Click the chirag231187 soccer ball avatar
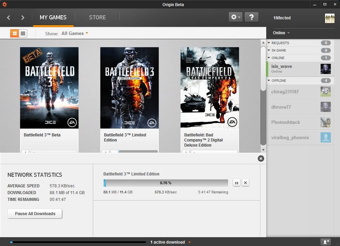The height and width of the screenshot is (246, 340). coord(326,92)
